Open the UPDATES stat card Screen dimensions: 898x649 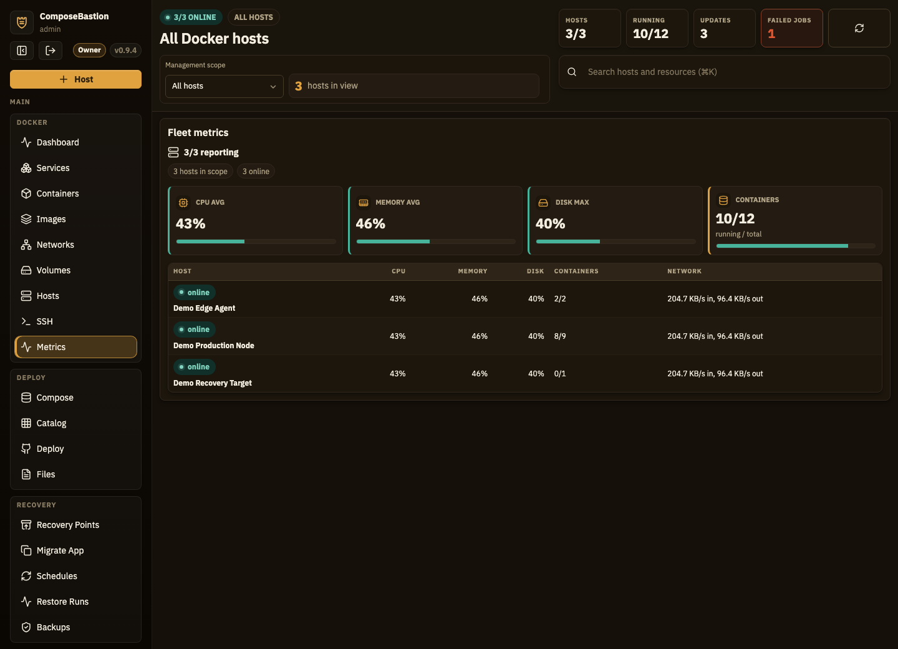tap(725, 28)
